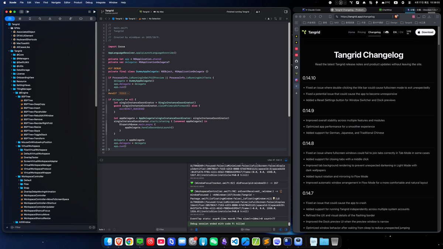443x249 pixels.
Task: Click the browser address bar URL
Action: point(358,17)
